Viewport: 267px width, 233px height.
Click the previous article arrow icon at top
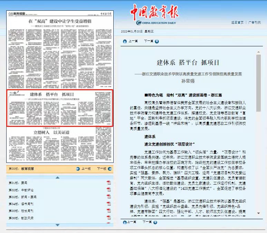tap(125, 41)
